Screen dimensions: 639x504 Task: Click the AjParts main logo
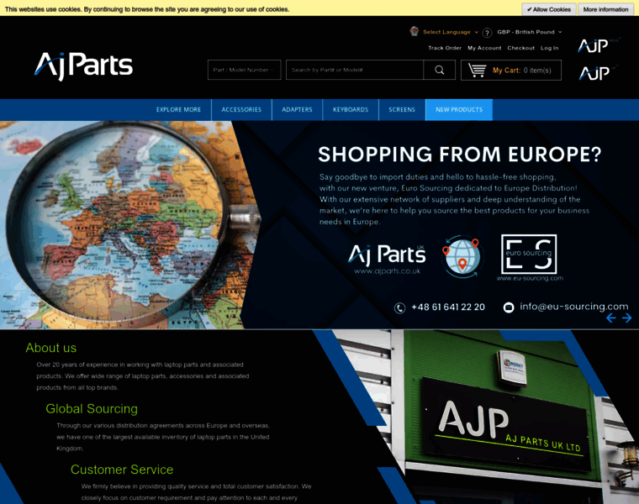[x=83, y=66]
